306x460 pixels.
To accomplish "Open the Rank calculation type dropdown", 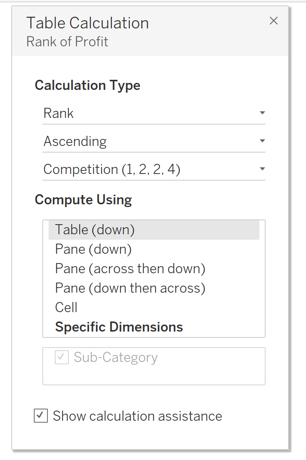I will (x=154, y=113).
